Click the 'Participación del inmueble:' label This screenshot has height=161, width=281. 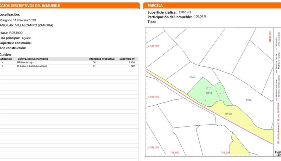(170, 17)
